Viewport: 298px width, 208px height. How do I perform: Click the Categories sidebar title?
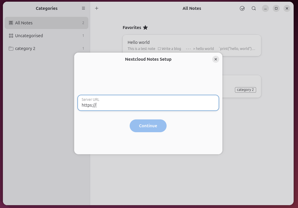(x=47, y=8)
